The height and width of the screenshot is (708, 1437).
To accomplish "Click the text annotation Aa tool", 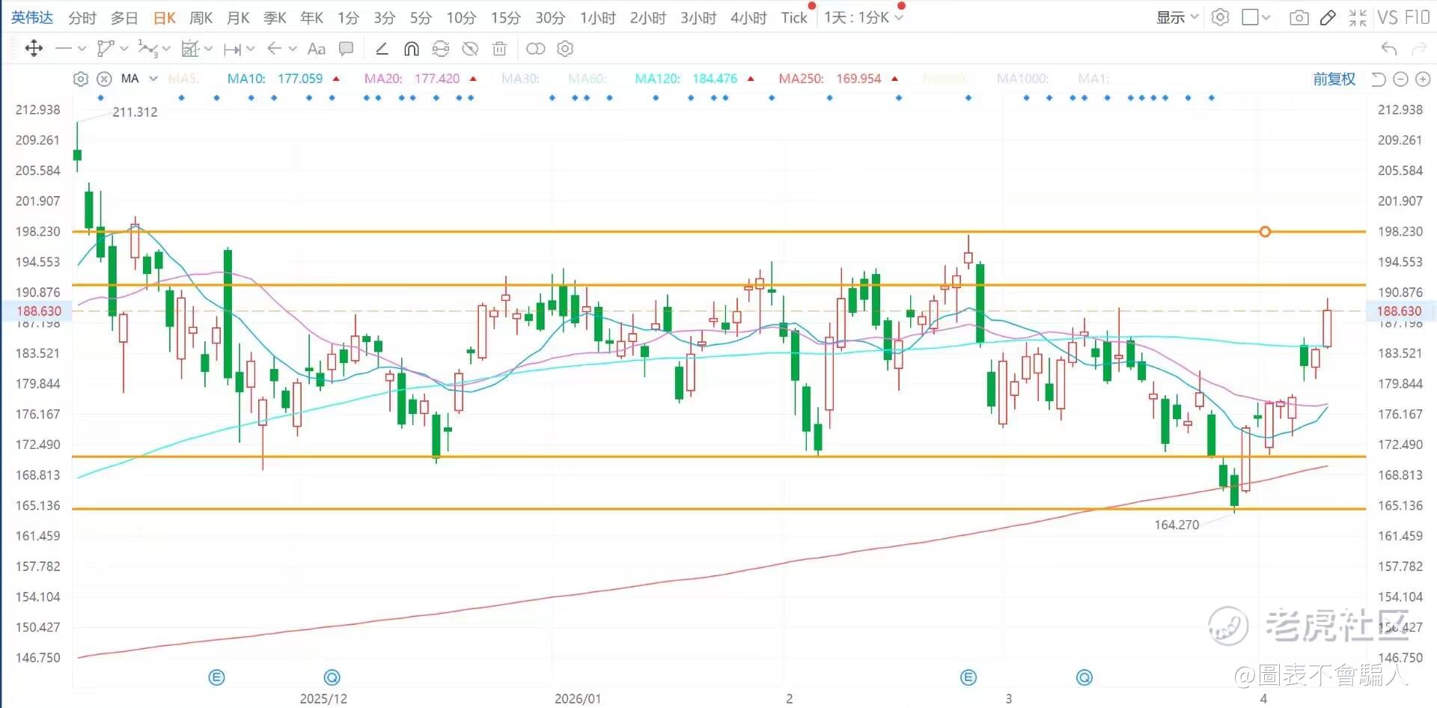I will click(317, 49).
